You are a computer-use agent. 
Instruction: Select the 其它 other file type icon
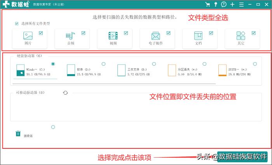(241, 36)
